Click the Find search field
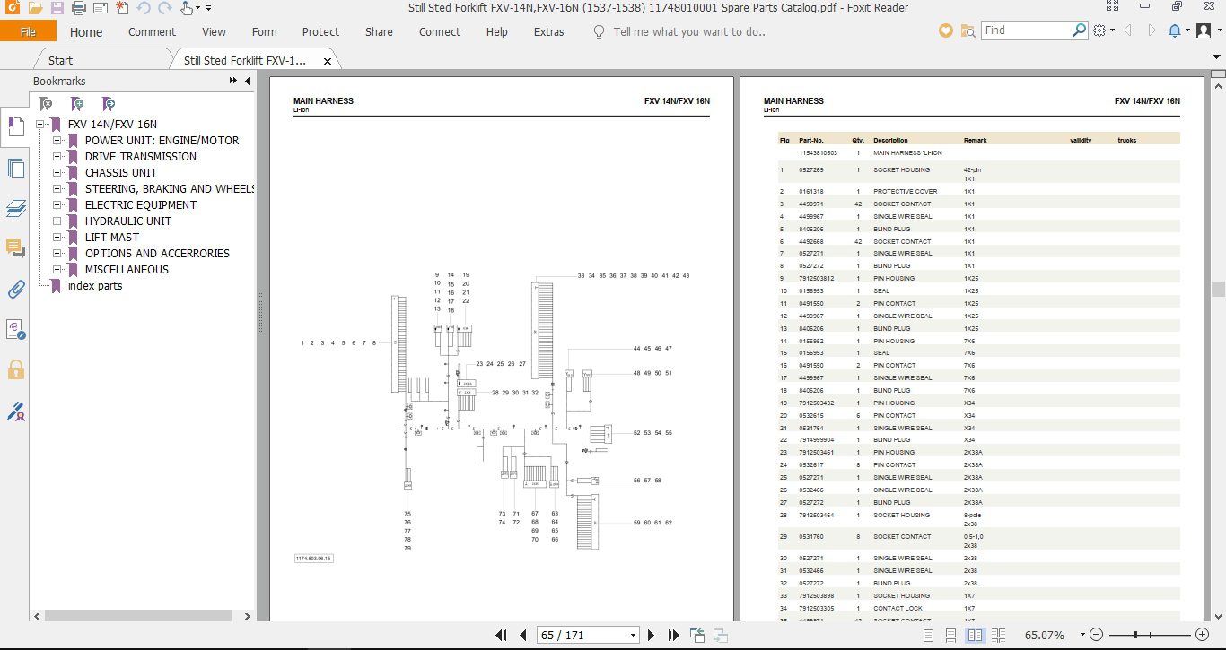The image size is (1226, 650). coord(1026,30)
